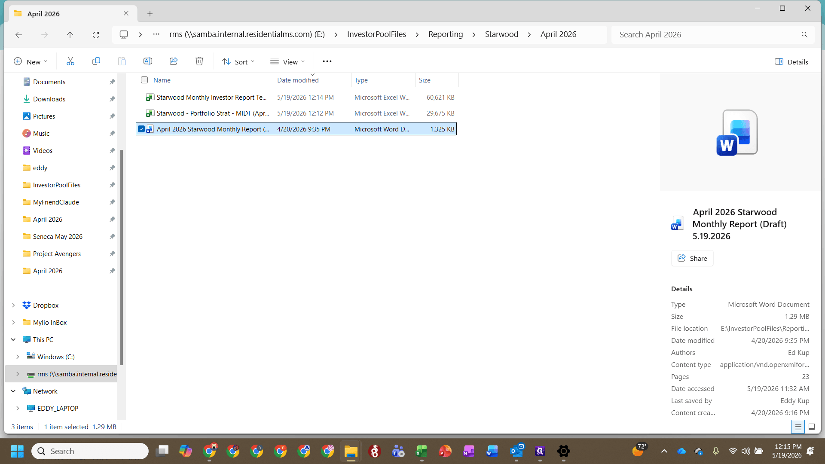Click the search magnifier icon
Screen dimensions: 825x464
(804, 35)
